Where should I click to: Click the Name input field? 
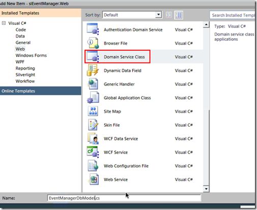pos(124,198)
